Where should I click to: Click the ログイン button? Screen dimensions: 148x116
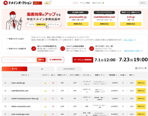[143, 3]
